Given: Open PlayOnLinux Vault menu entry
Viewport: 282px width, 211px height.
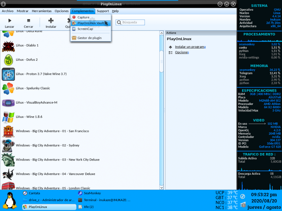Looking at the screenshot, I should tap(91, 23).
